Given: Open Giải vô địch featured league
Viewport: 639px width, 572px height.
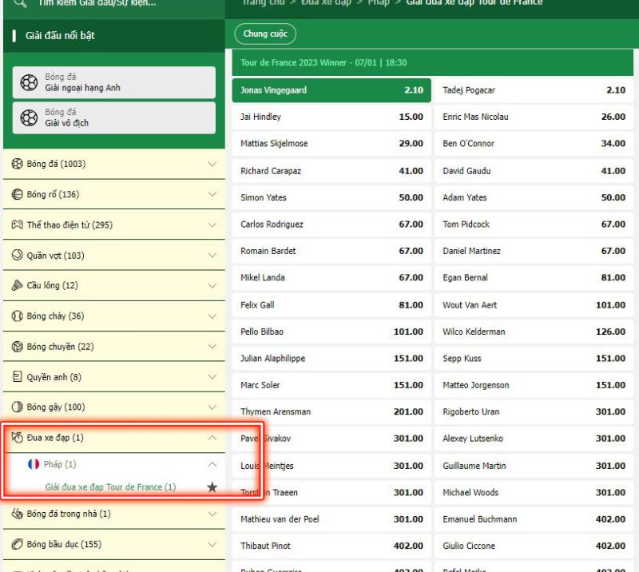Looking at the screenshot, I should click(x=114, y=117).
